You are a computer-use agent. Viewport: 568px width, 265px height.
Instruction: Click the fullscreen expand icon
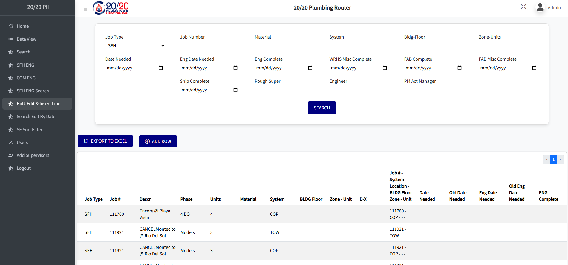pyautogui.click(x=523, y=7)
